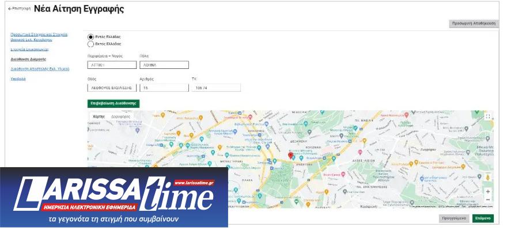Switch map to Δορυφόρος view
Image resolution: width=507 pixels, height=228 pixels.
tap(120, 117)
